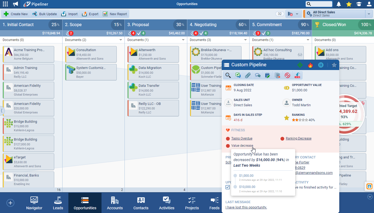Click the graduation cap help icon
Viewport: 374px width, 213px height.
(359, 4)
